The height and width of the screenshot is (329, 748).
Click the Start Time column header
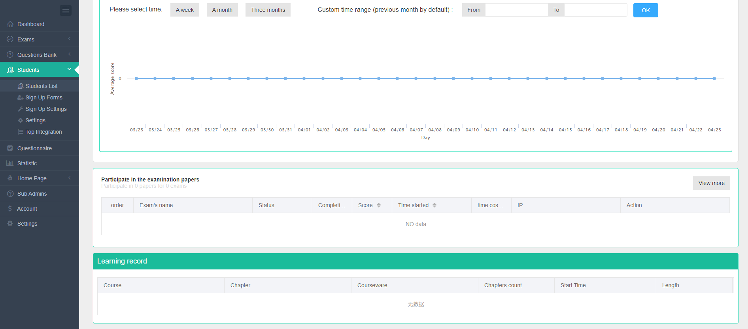(605, 285)
